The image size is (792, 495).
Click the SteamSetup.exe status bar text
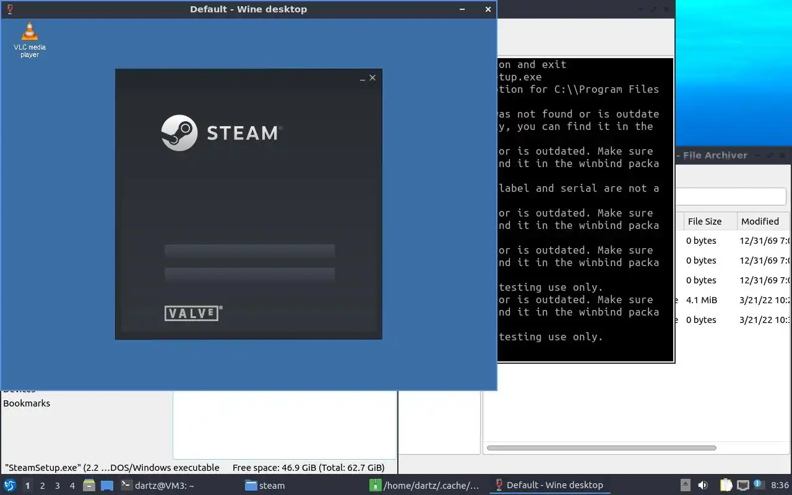pyautogui.click(x=112, y=468)
